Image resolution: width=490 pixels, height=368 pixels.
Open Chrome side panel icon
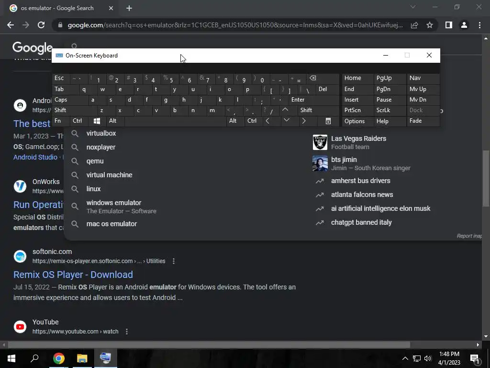tap(449, 25)
